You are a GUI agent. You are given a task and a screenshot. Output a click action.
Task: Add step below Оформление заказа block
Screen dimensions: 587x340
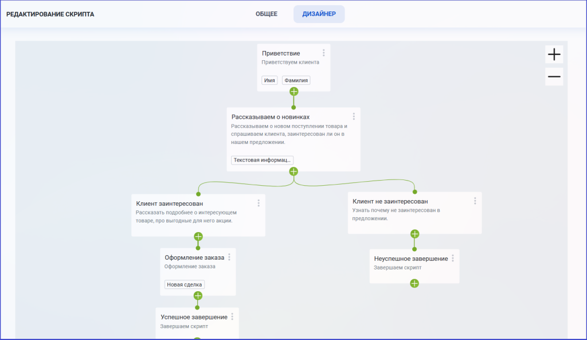coord(198,296)
